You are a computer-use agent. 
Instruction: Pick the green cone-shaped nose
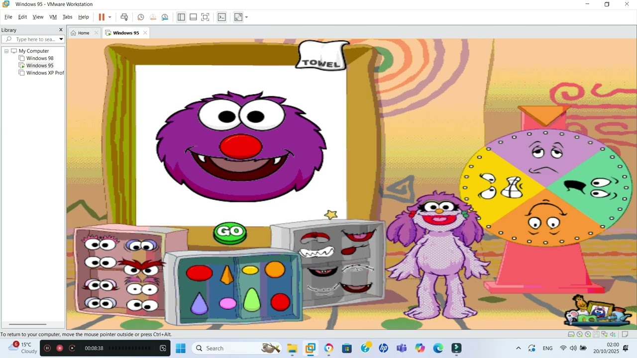pyautogui.click(x=252, y=299)
